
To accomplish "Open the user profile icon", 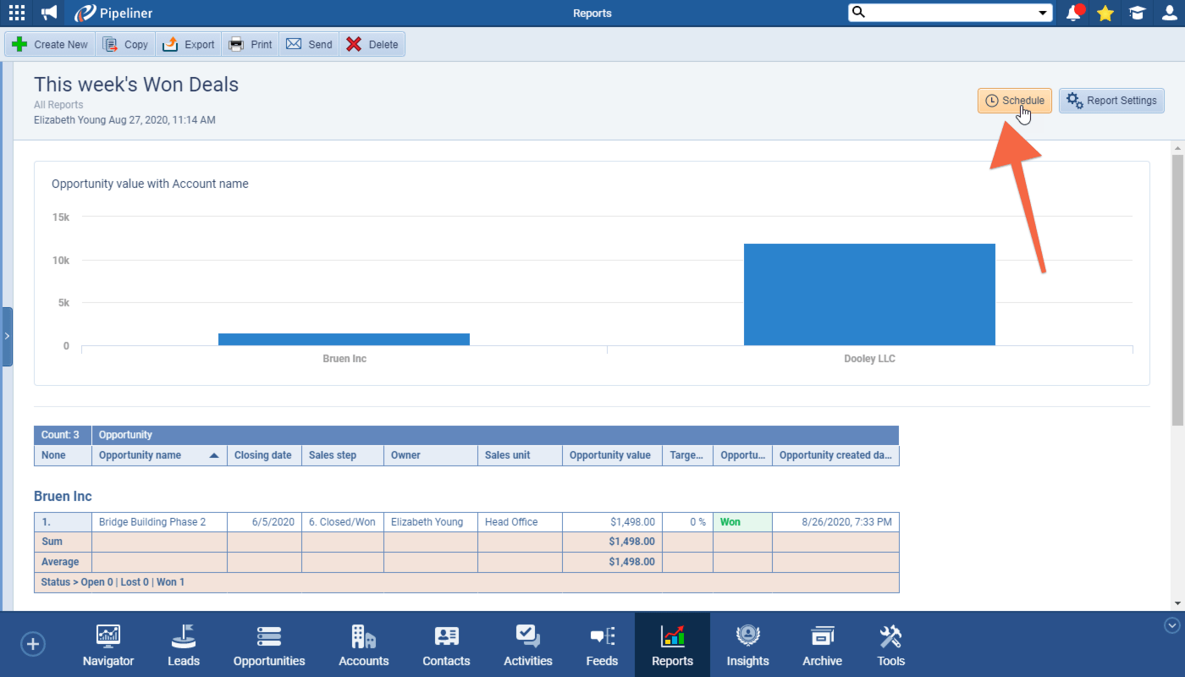I will pos(1168,13).
